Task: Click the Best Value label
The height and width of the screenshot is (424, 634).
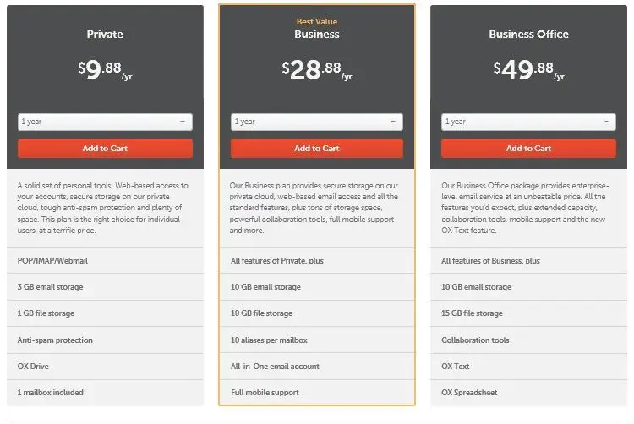Action: (x=317, y=21)
